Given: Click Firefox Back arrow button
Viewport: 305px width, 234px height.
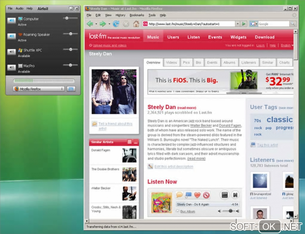Looking at the screenshot, I should 90,24.
